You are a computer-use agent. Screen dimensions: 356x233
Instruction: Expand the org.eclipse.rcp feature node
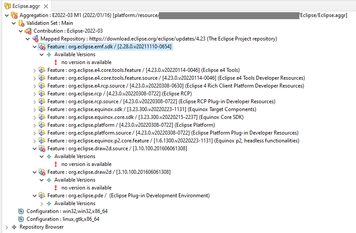click(x=34, y=94)
